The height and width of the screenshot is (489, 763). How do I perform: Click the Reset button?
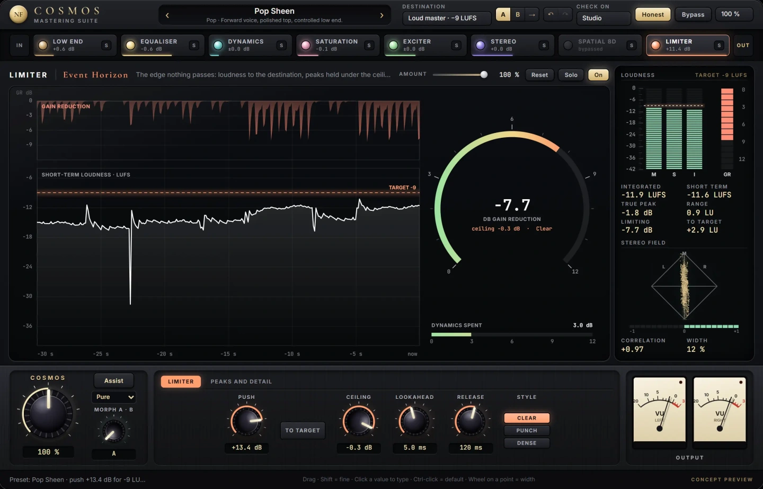click(540, 75)
